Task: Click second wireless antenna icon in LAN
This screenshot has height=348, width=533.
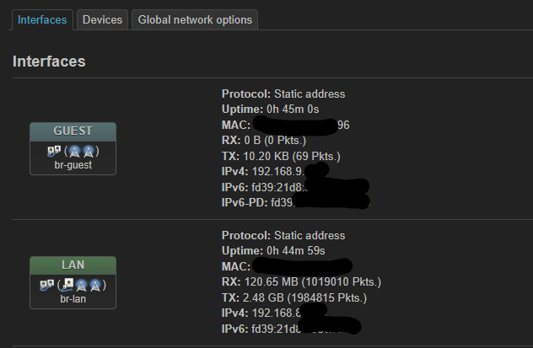Action: pyautogui.click(x=95, y=284)
